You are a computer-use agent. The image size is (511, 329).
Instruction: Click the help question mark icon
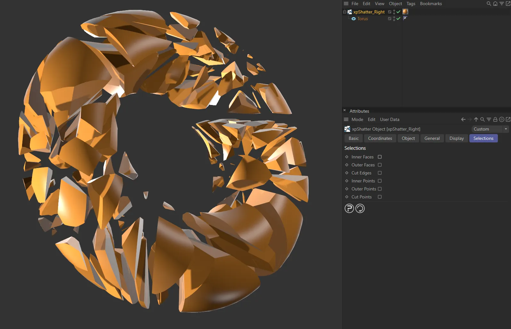pyautogui.click(x=349, y=208)
